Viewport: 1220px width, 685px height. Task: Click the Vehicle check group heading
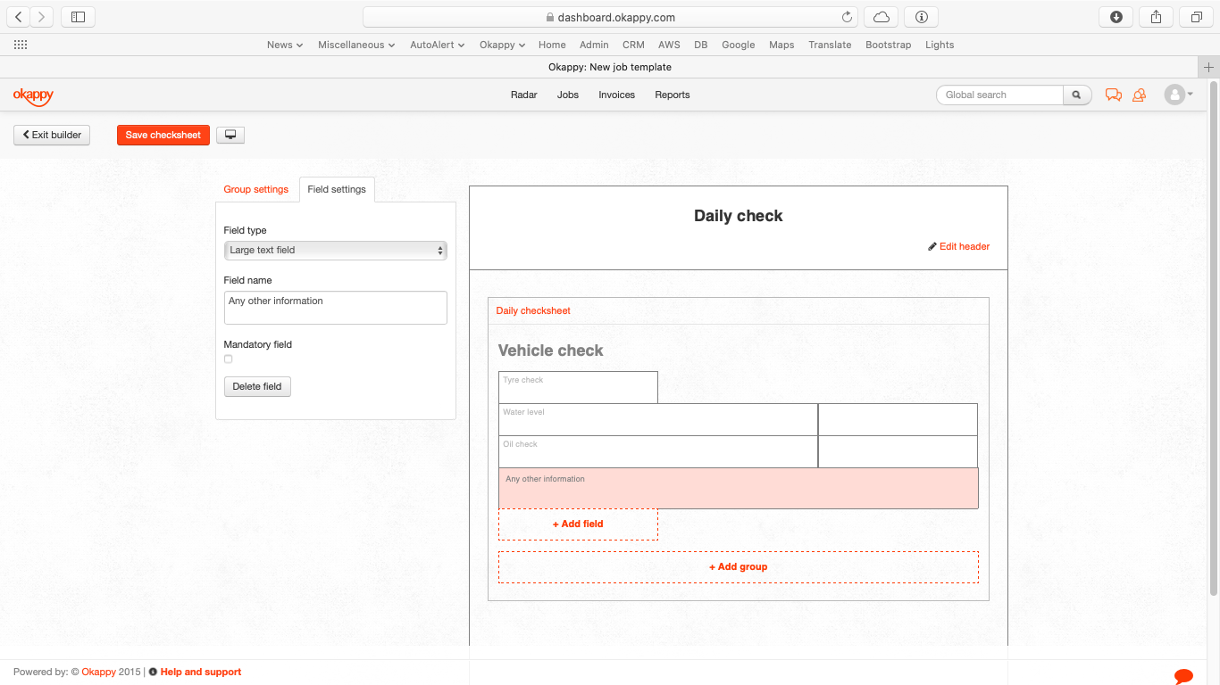tap(551, 351)
